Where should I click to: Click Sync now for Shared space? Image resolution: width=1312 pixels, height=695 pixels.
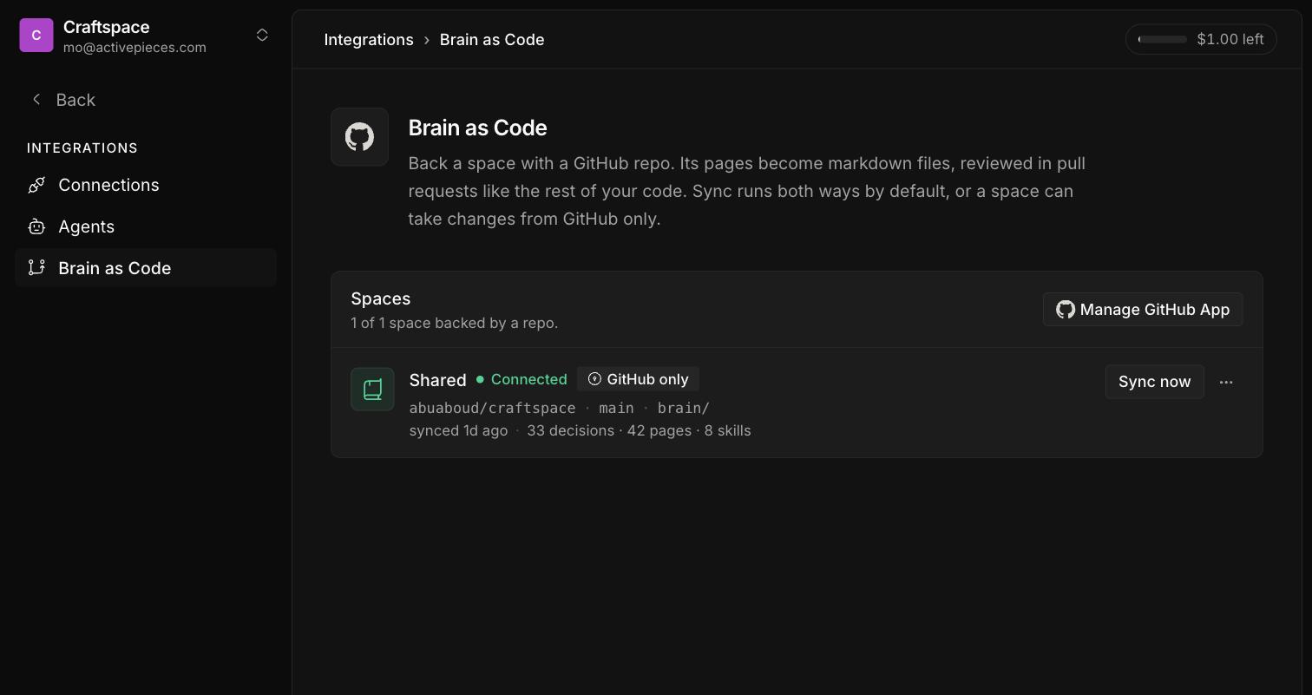coord(1155,382)
